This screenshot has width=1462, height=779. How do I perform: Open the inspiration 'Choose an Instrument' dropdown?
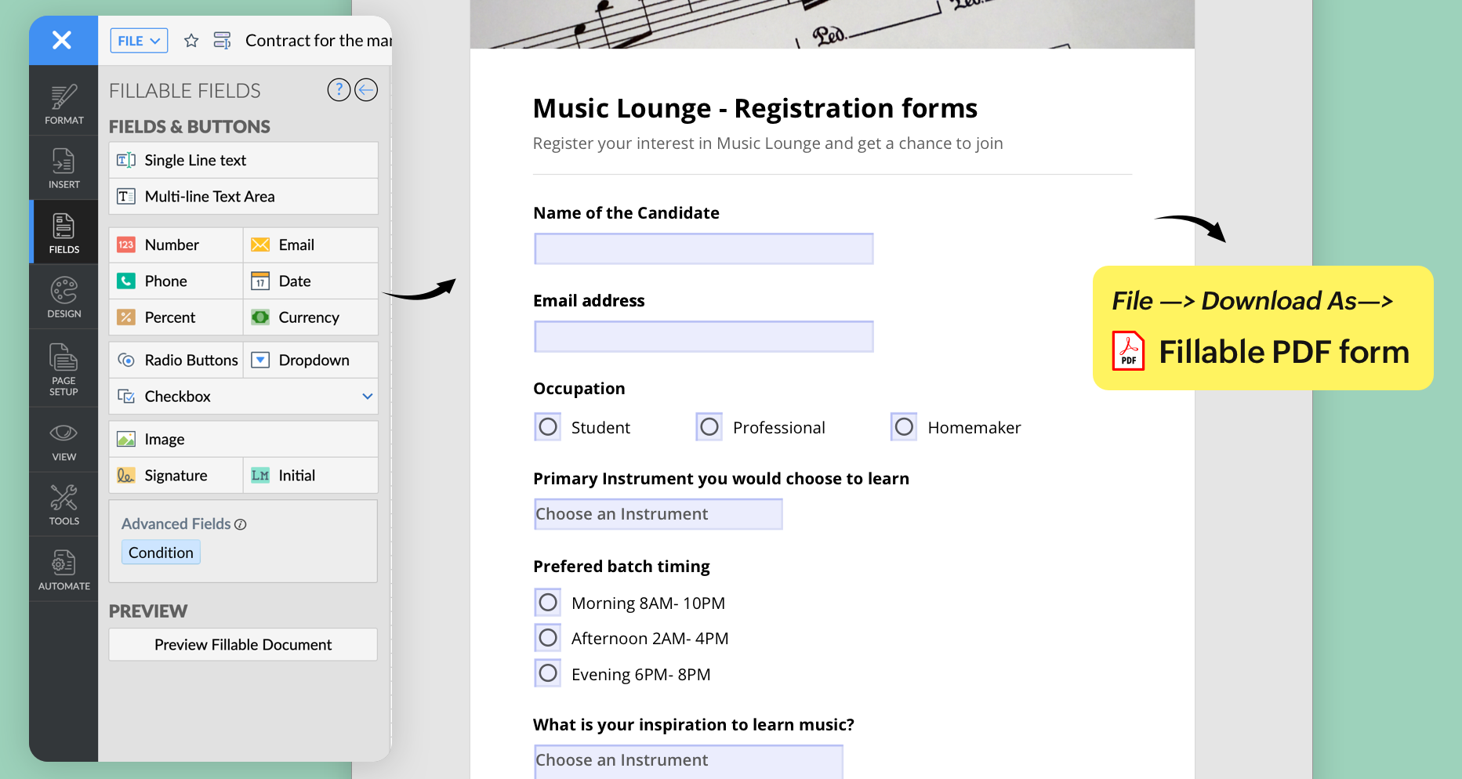point(688,761)
